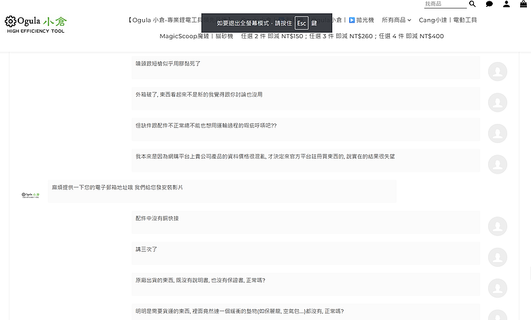The height and width of the screenshot is (320, 531).
Task: Click the Ogula 小倉 logo
Action: pyautogui.click(x=35, y=25)
